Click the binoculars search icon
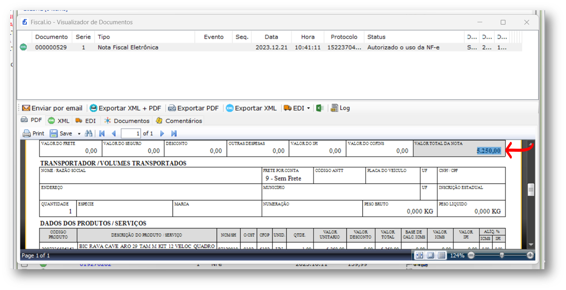The height and width of the screenshot is (290, 566). click(x=89, y=133)
